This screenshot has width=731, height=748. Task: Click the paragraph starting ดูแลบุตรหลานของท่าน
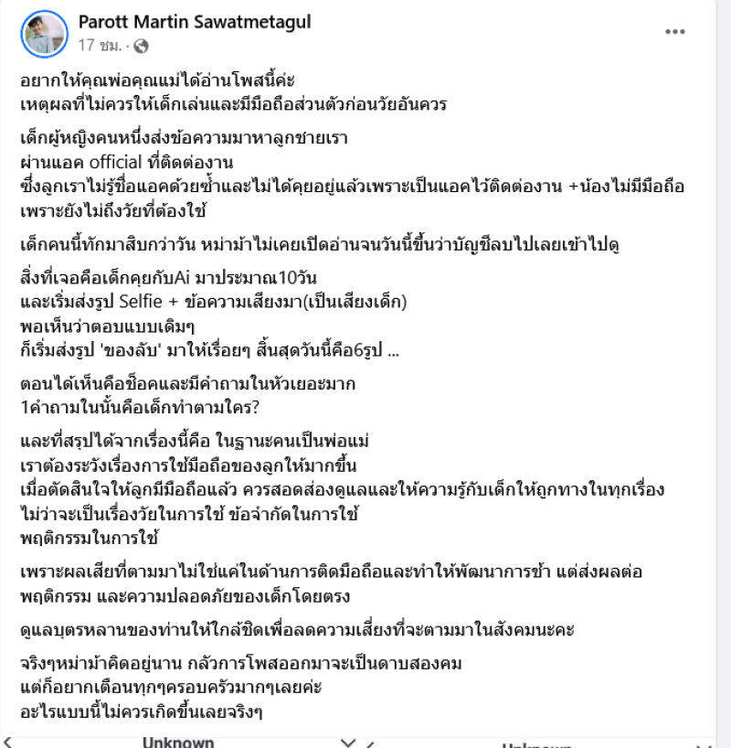point(297,630)
